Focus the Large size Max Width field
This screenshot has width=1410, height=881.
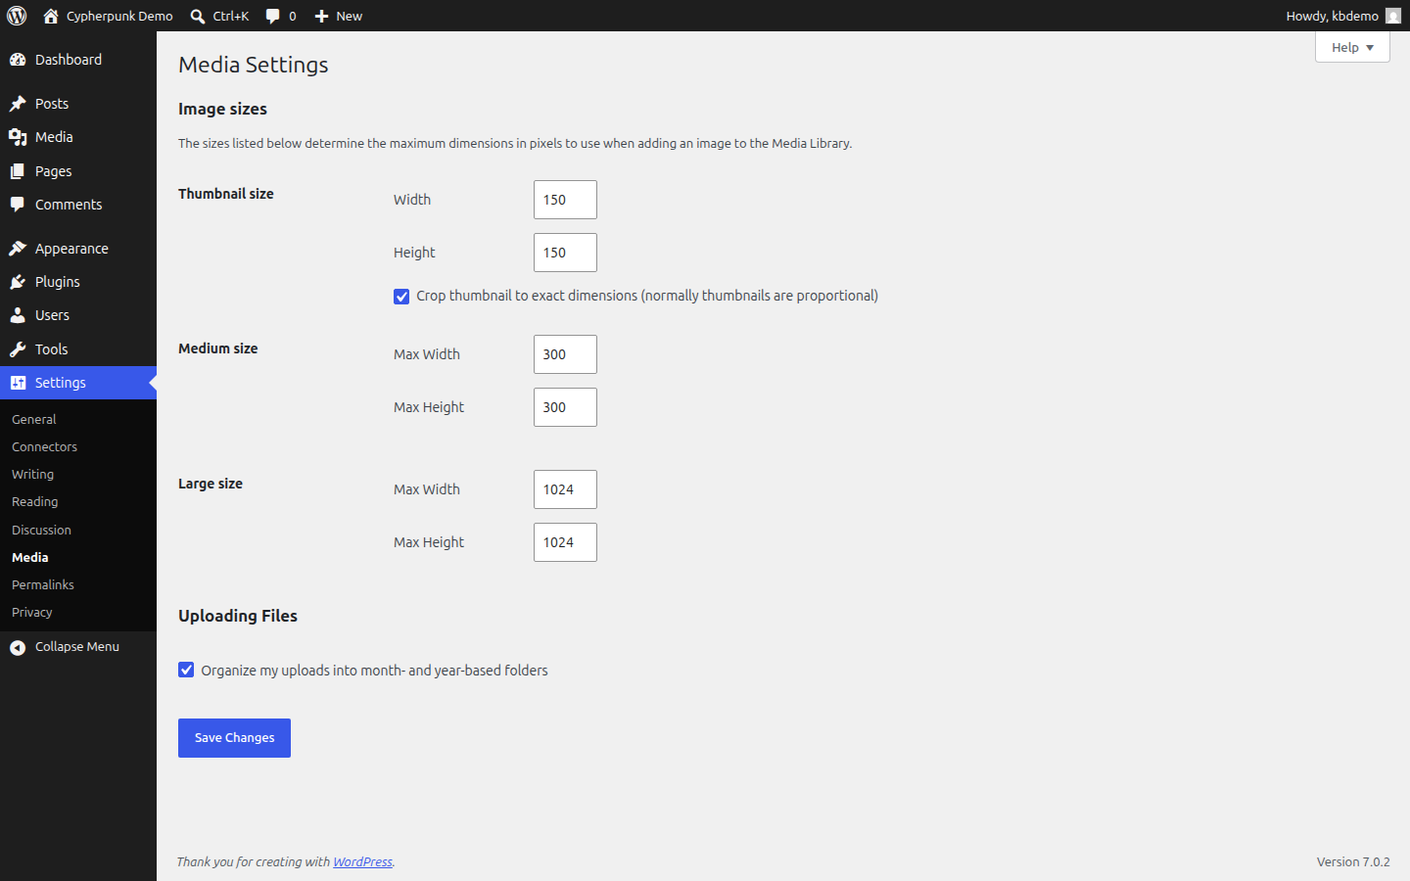coord(565,489)
